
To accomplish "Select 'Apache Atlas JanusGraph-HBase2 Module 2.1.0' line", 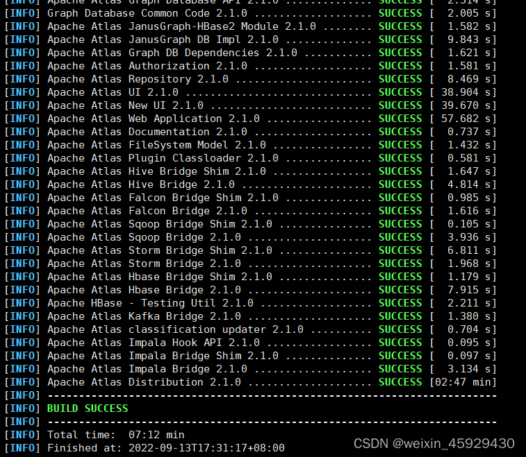I will (x=181, y=26).
